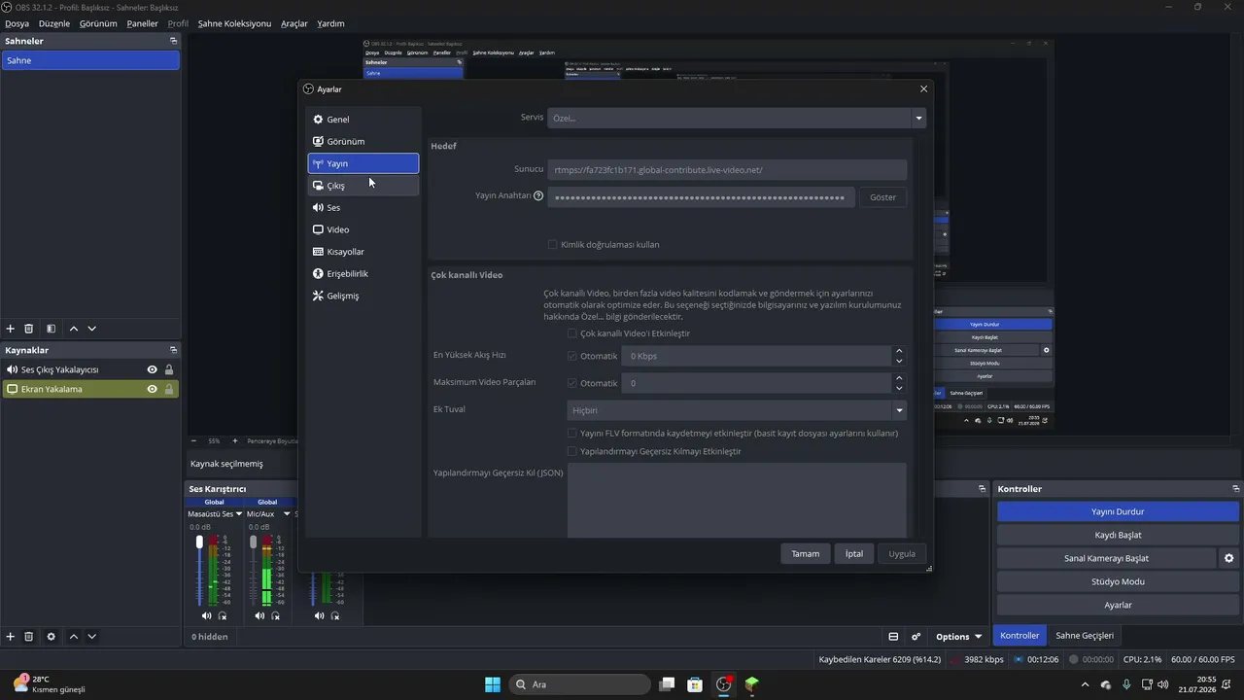Image resolution: width=1244 pixels, height=700 pixels.
Task: Show hidden system tray icons
Action: click(1088, 684)
